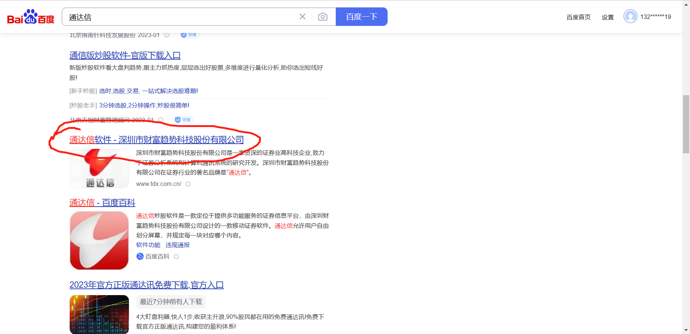This screenshot has height=334, width=690.
Task: Click the 百度一下 search button
Action: [x=362, y=17]
